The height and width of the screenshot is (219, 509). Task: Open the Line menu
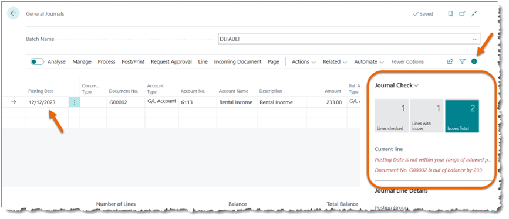[x=203, y=61]
